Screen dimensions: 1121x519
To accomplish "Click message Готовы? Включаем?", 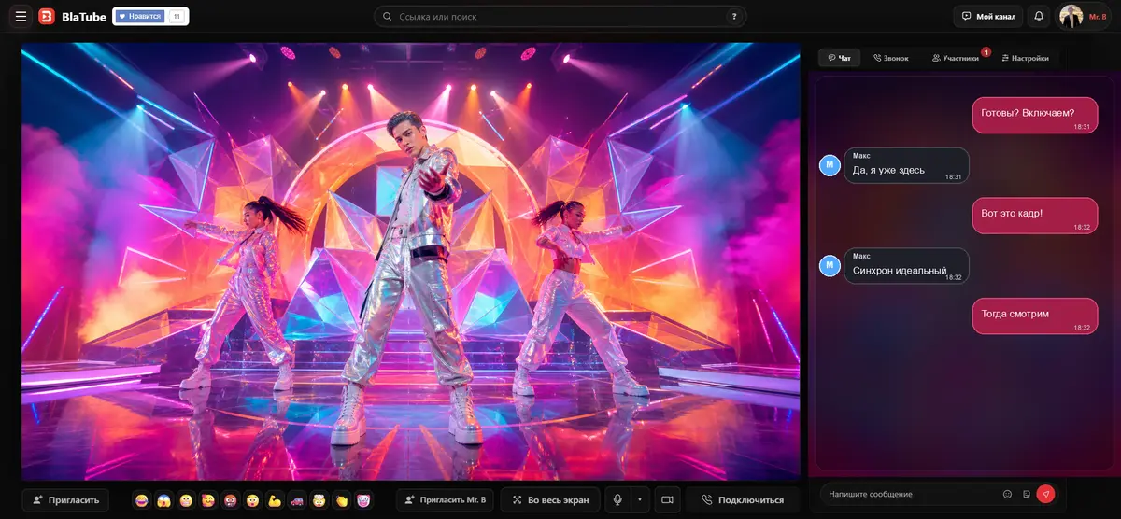I will 1034,115.
